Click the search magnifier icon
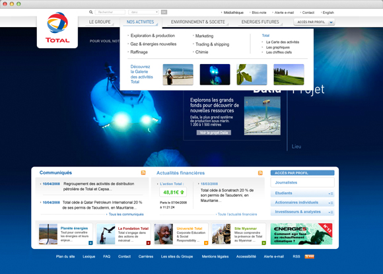 pos(91,12)
